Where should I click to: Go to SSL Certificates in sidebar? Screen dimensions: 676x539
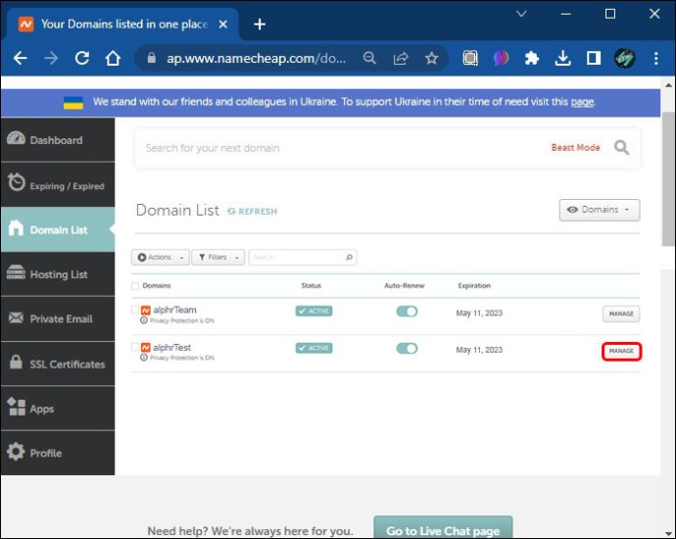58,364
